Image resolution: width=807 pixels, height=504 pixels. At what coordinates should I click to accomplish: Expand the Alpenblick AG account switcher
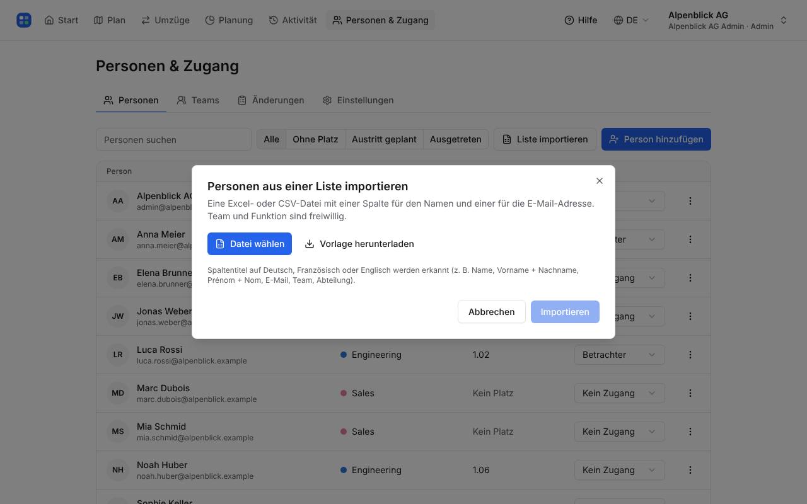(x=728, y=20)
